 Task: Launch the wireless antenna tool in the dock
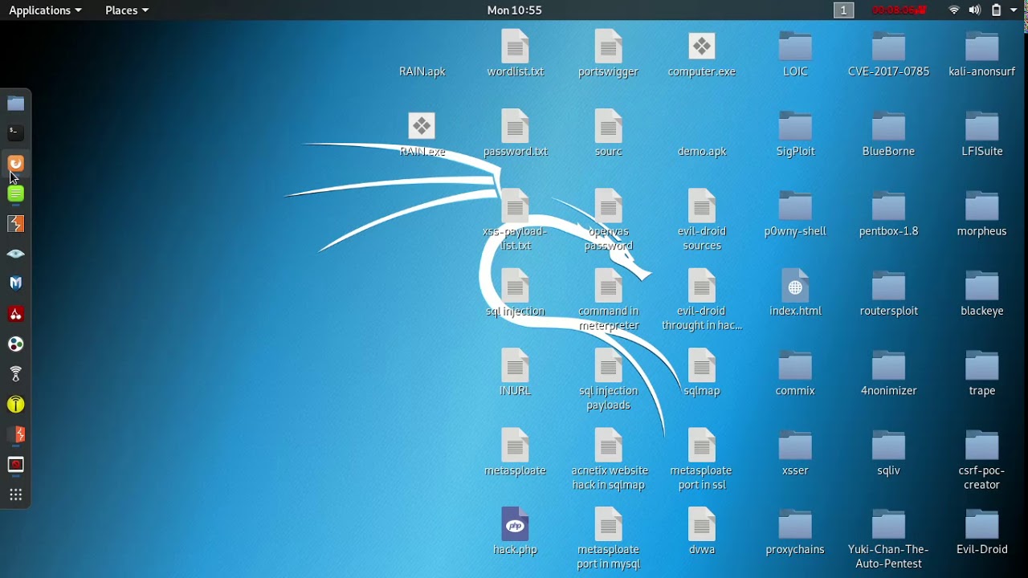16,374
